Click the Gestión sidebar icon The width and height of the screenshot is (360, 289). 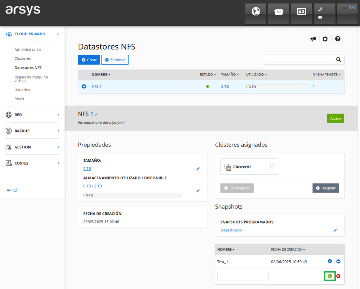(8, 147)
